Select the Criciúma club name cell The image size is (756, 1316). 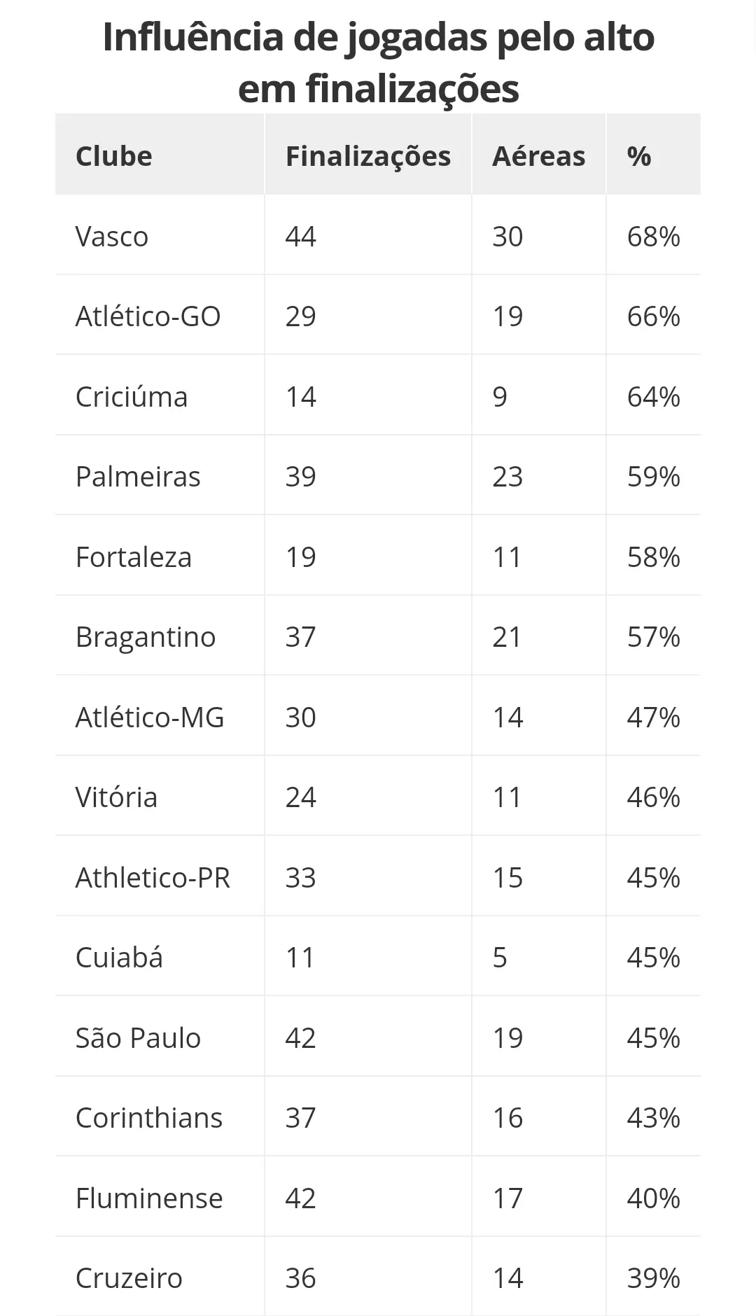click(x=160, y=395)
